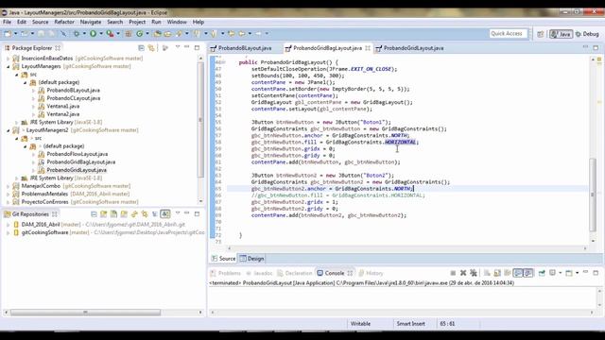Toggle Show Console on standard output change
The height and width of the screenshot is (340, 605).
518,273
